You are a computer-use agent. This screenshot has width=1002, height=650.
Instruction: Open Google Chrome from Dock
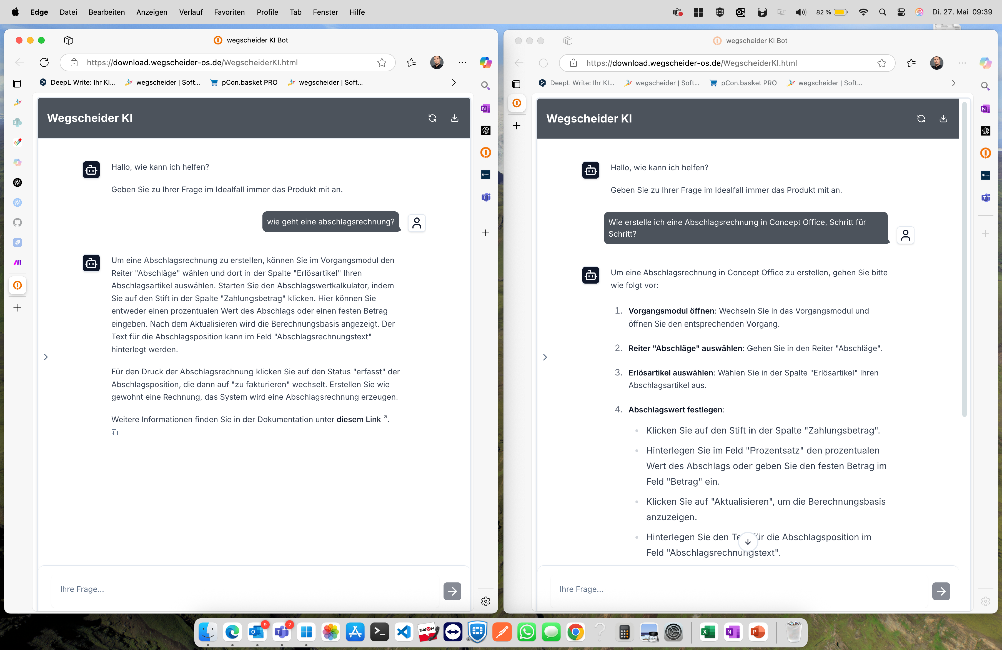point(576,632)
